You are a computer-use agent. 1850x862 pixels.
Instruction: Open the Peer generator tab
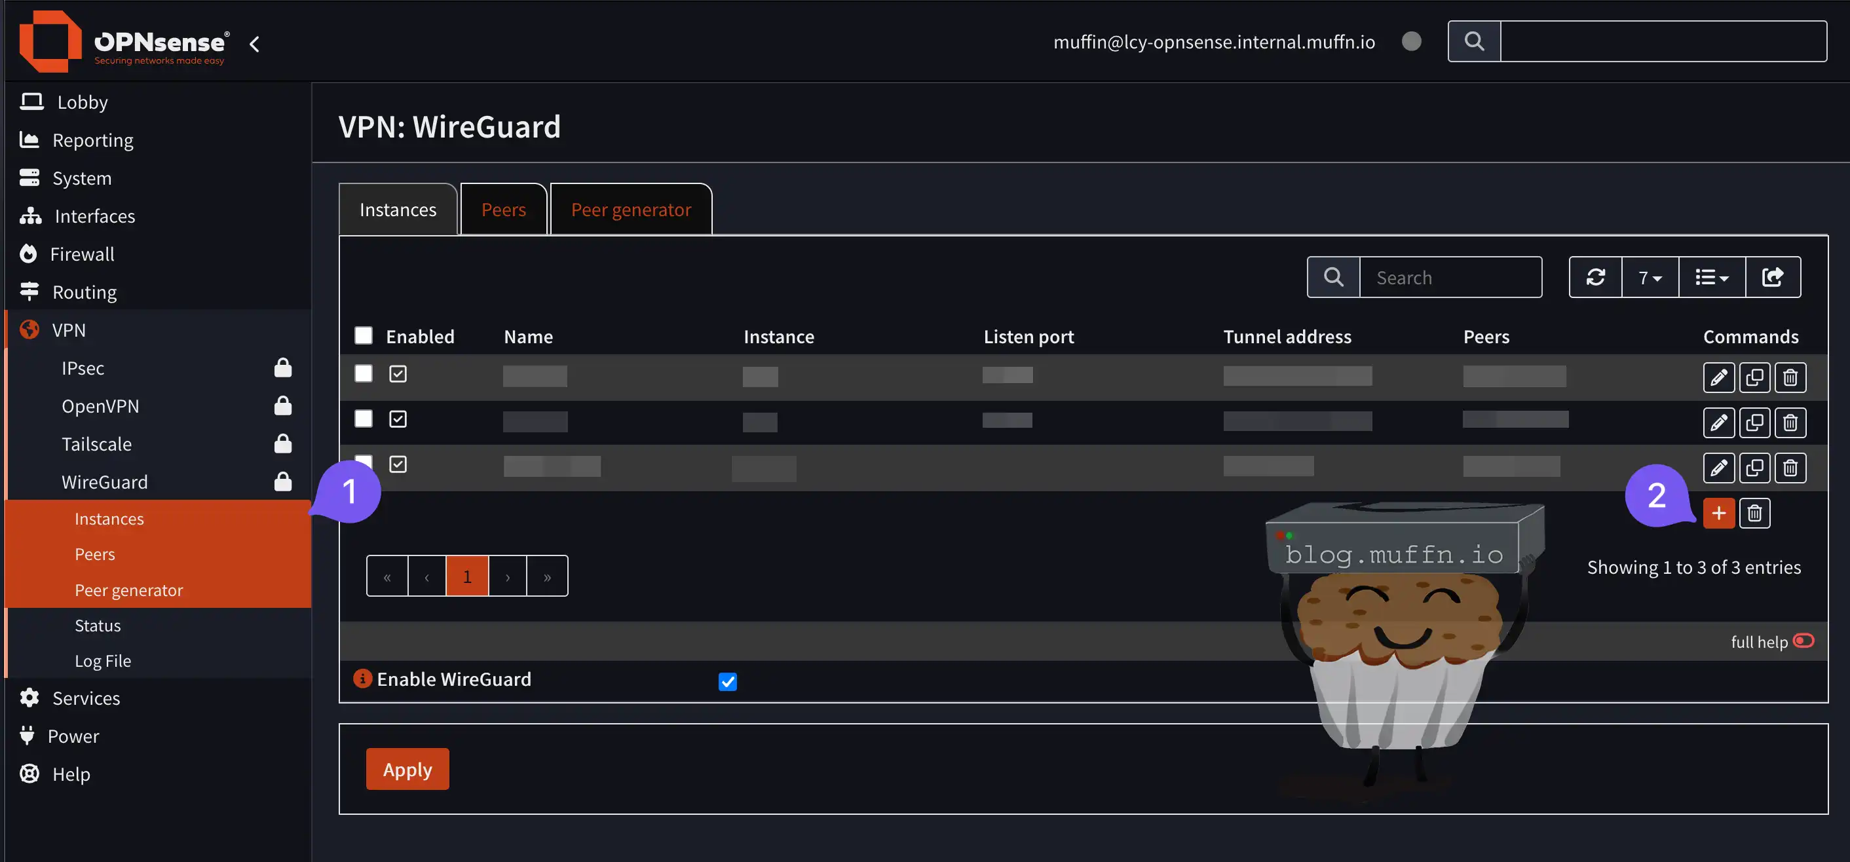(x=631, y=210)
